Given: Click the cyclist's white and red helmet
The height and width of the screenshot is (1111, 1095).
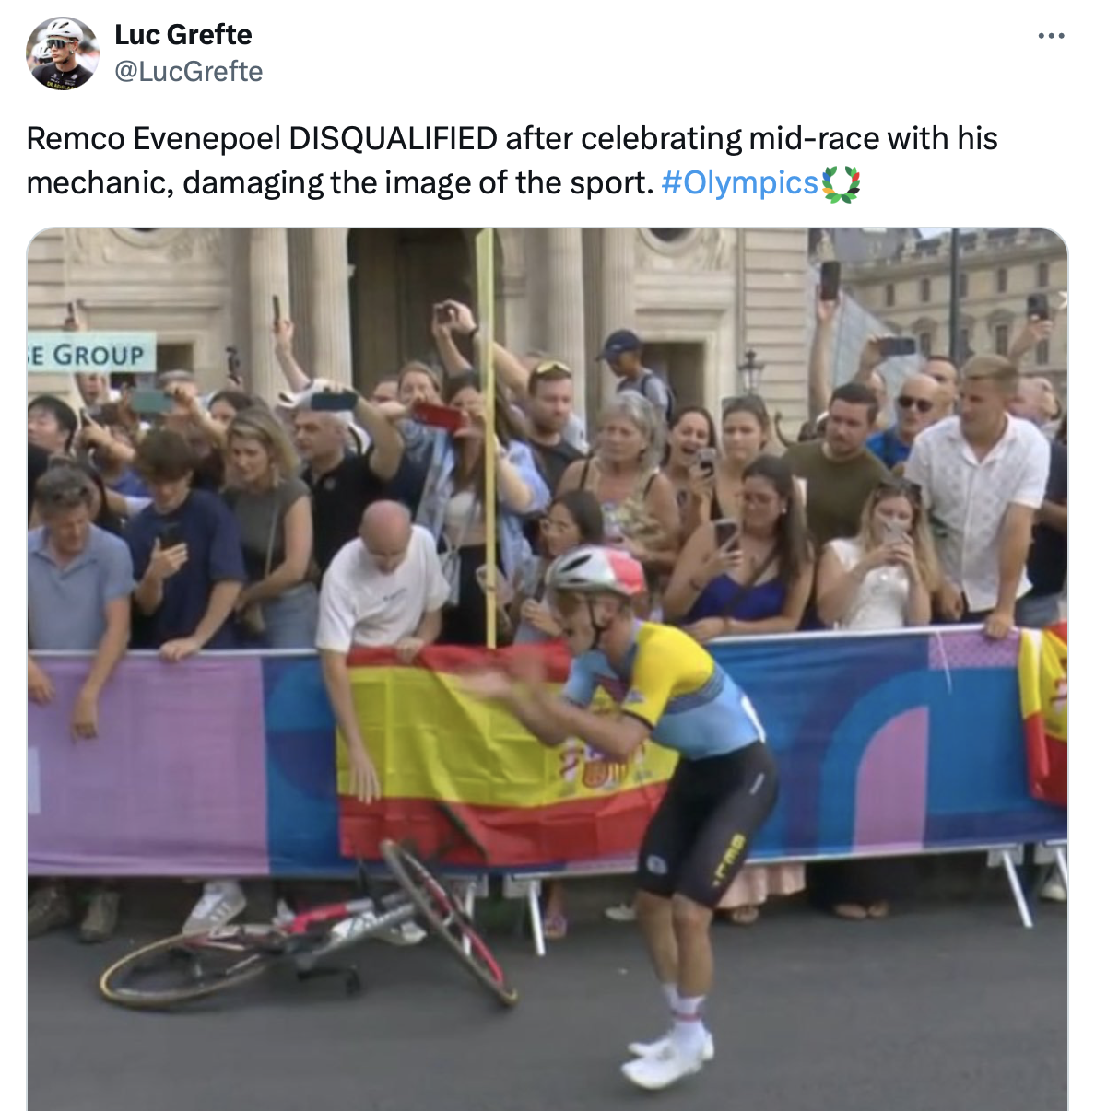Looking at the screenshot, I should click(x=596, y=571).
